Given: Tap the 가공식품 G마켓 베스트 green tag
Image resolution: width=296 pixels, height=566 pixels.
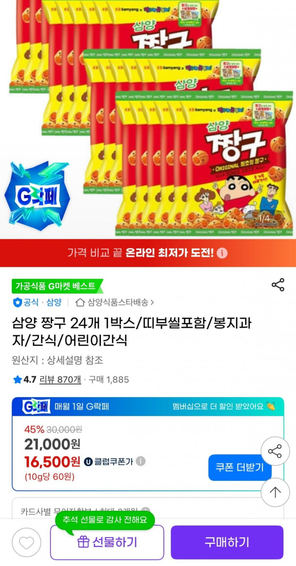Looking at the screenshot, I should 57,286.
